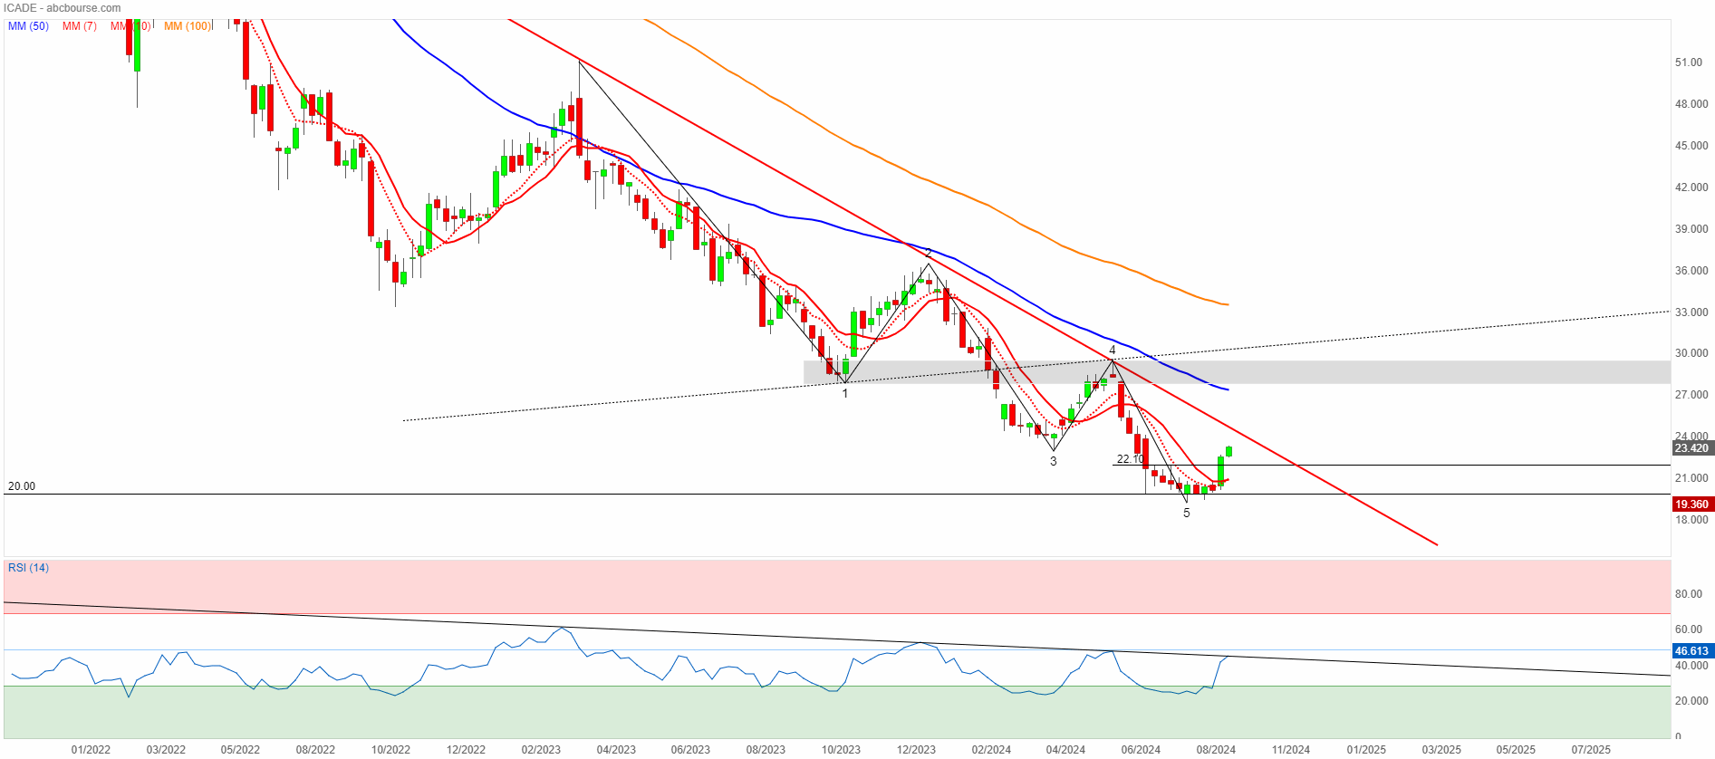The width and height of the screenshot is (1715, 759).
Task: Click the 08/2023 date axis label
Action: (766, 750)
